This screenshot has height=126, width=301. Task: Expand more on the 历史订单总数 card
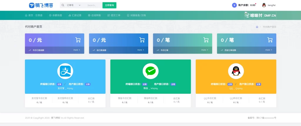tap(268, 50)
